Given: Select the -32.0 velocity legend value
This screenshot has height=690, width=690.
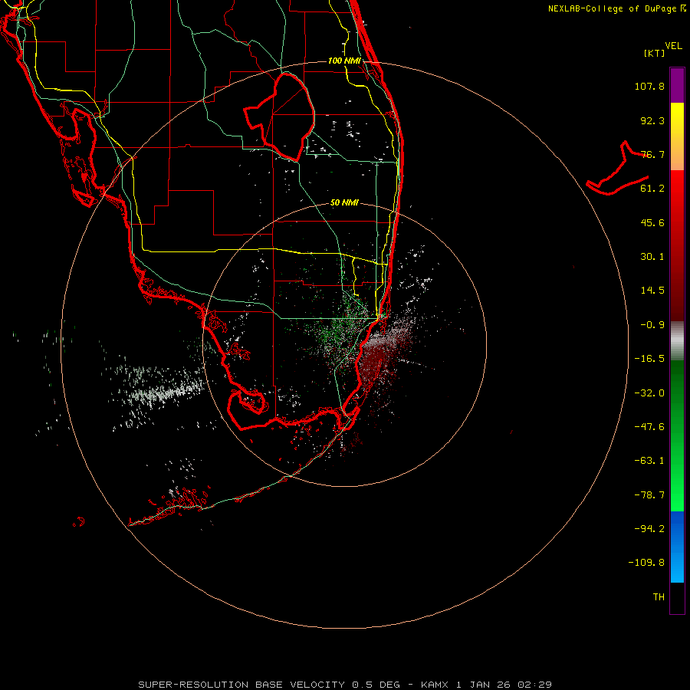Looking at the screenshot, I should coord(649,393).
